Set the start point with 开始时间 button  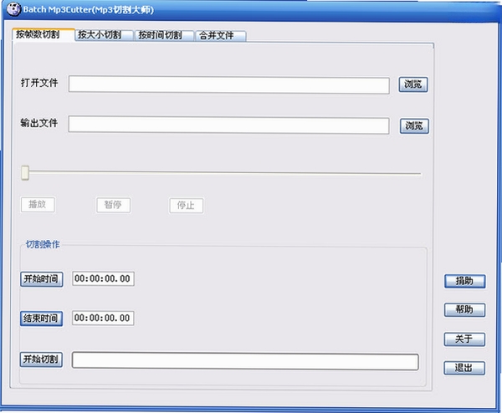click(41, 279)
